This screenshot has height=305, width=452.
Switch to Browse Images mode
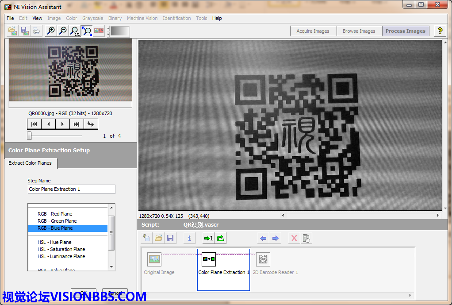(359, 31)
